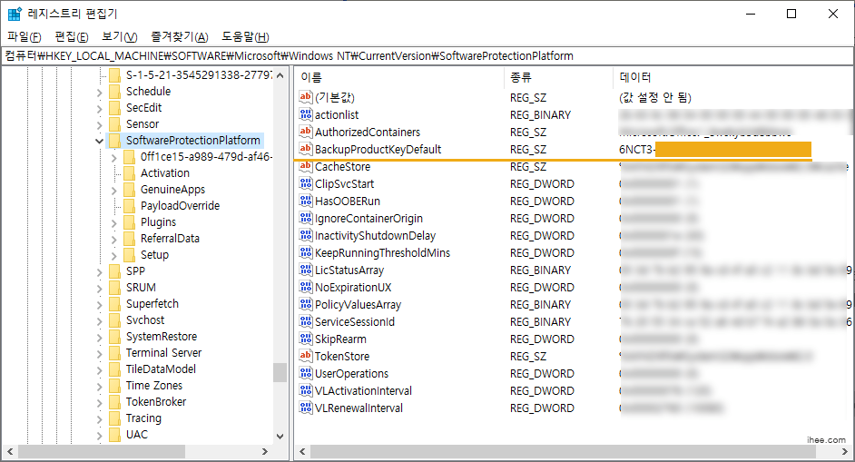Expand the Plugins subkey

(x=114, y=223)
